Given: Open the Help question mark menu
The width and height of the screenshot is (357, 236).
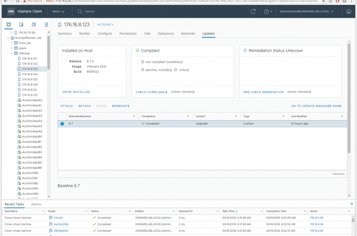Looking at the screenshot, I should pyautogui.click(x=268, y=11).
